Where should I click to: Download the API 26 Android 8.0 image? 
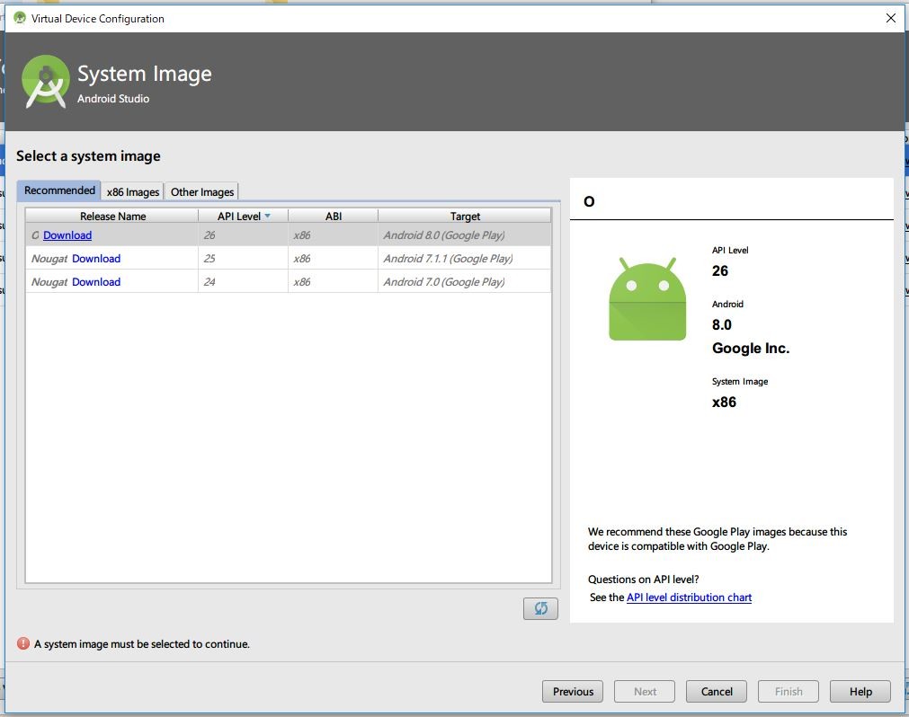coord(67,235)
